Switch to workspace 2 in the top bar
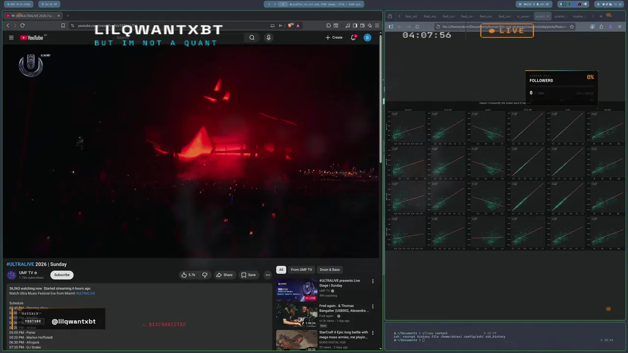The height and width of the screenshot is (353, 628). pos(275,4)
